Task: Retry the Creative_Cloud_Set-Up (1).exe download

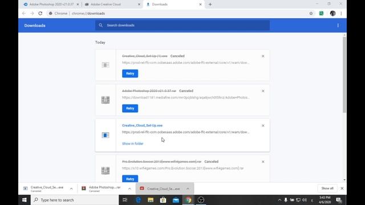Action: [130, 73]
